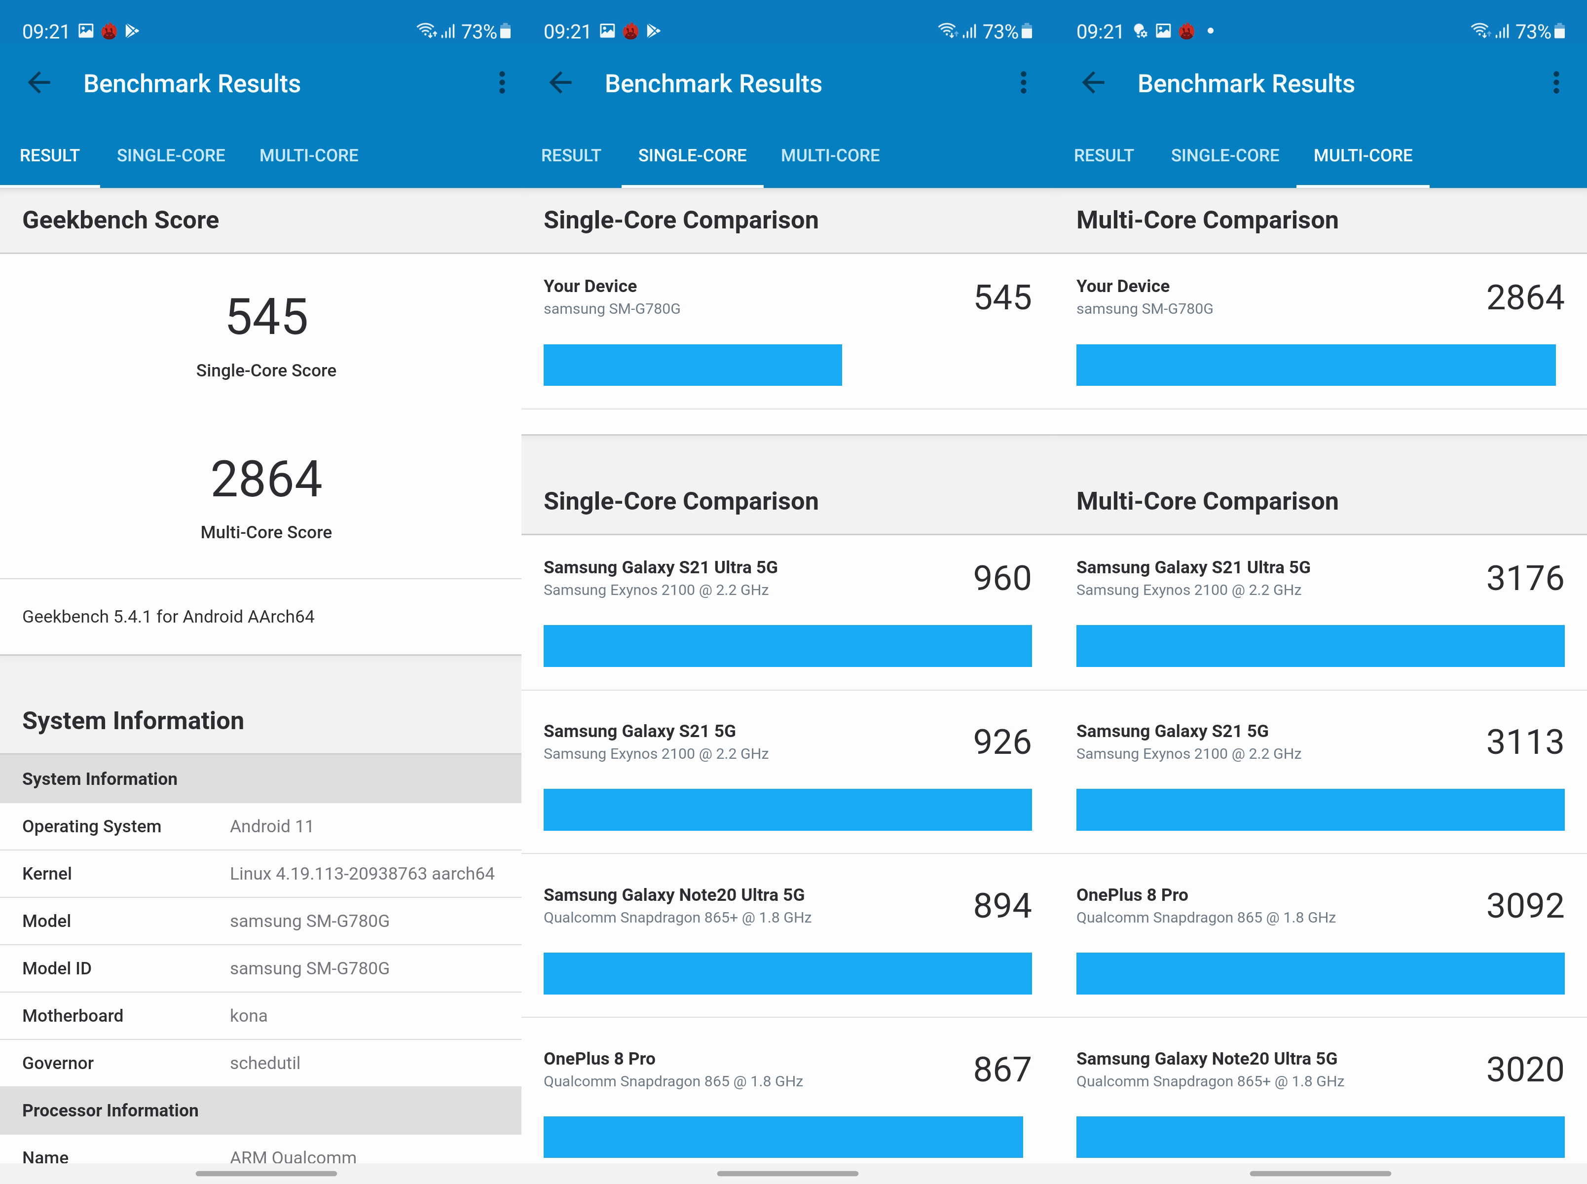Switch to MULTI-CORE tab on the middle screen
Screen dimensions: 1587x1184
click(830, 155)
